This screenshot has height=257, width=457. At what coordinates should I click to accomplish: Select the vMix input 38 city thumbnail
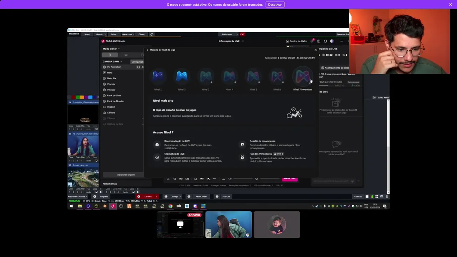tap(83, 177)
